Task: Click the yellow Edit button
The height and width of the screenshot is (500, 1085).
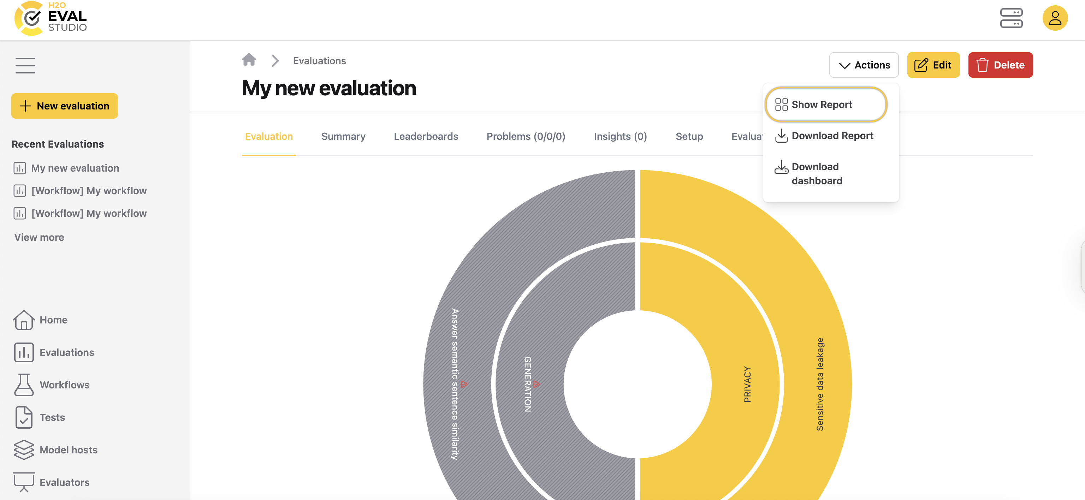Action: click(933, 65)
